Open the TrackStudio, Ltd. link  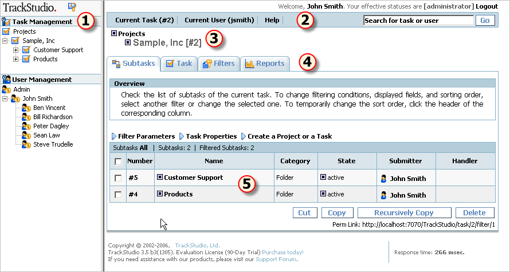[198, 245]
